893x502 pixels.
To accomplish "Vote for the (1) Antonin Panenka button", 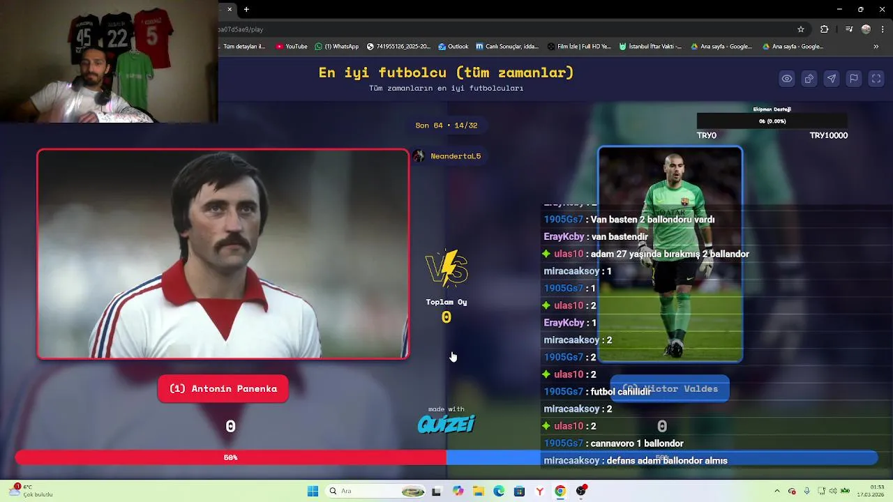I will [223, 389].
